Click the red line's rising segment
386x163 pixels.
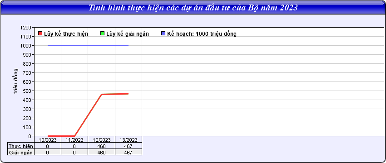coord(88,115)
